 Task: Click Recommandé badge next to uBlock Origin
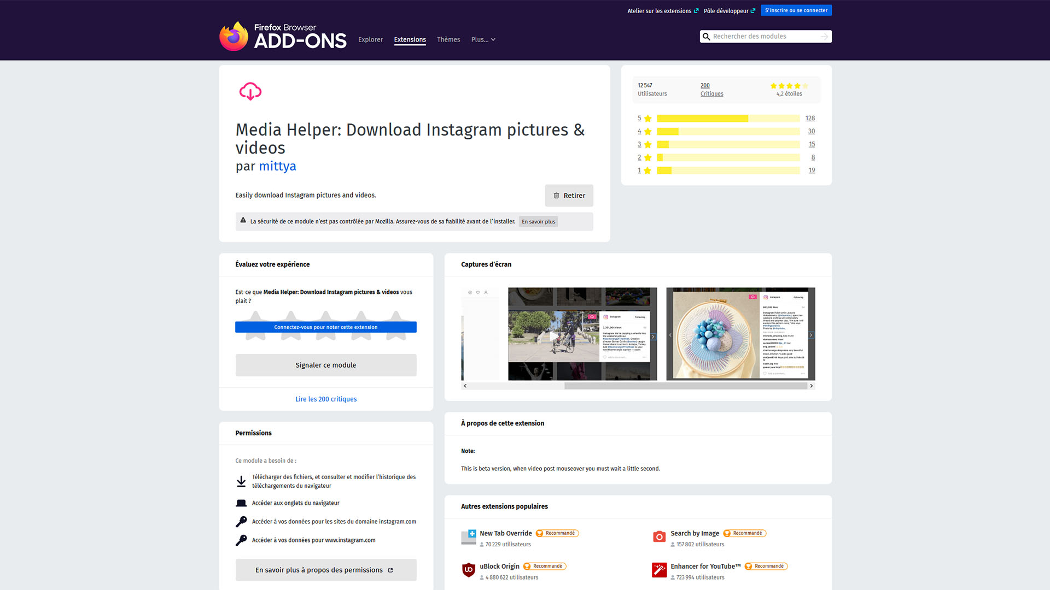[x=545, y=567]
